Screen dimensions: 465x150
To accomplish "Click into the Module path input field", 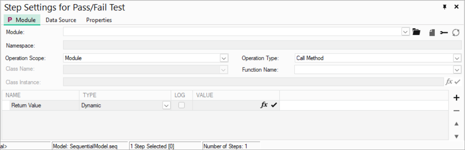I will click(232, 32).
